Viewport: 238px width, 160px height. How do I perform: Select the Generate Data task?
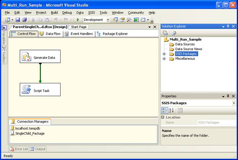tap(40, 56)
